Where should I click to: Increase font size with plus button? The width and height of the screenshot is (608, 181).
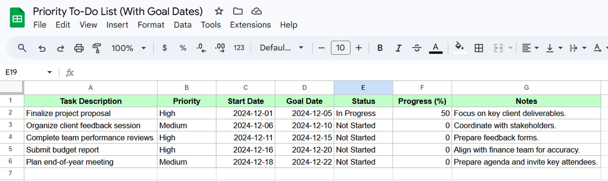[x=358, y=48]
